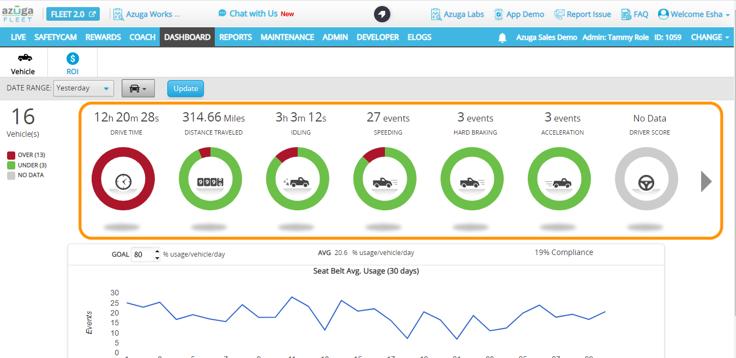Click the compass icon in header
This screenshot has height=358, width=736.
coord(382,14)
